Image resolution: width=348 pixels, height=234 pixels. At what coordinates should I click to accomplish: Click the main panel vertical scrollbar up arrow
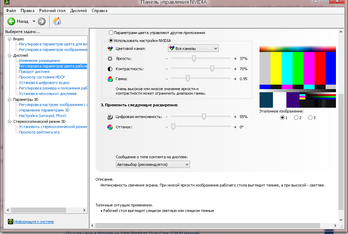coord(341,32)
